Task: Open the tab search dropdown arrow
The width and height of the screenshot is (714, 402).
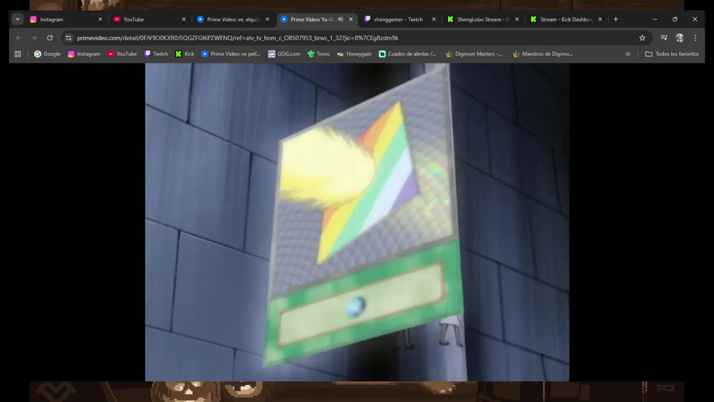Action: pos(17,19)
